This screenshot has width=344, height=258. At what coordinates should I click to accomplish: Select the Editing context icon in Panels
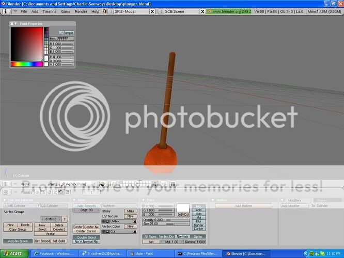point(61,192)
